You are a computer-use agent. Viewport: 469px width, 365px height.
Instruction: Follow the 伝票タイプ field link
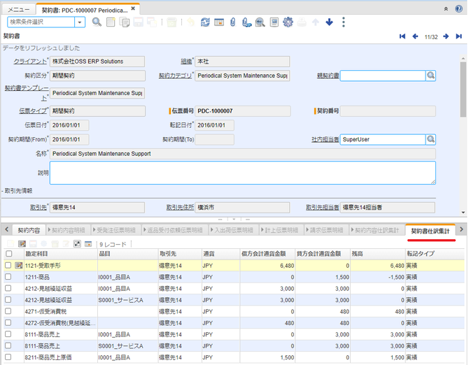coord(33,110)
